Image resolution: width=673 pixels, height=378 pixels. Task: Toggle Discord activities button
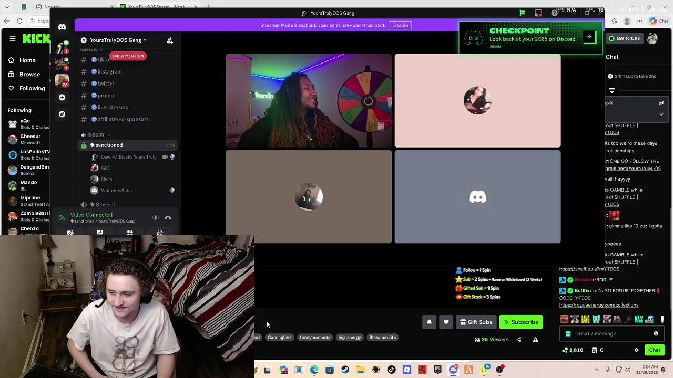(x=130, y=233)
